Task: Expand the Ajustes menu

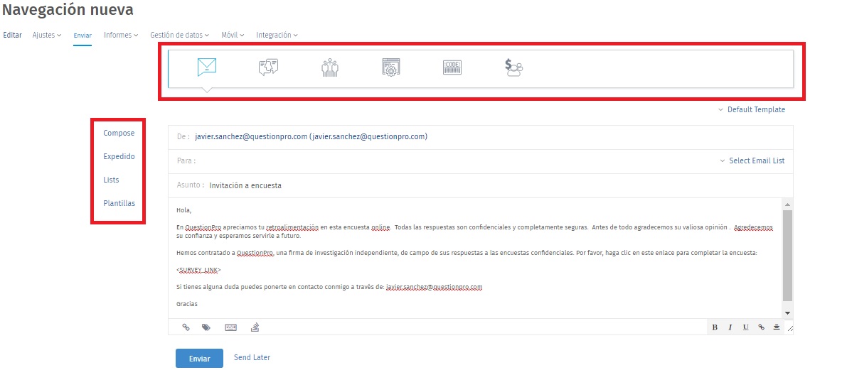Action: [x=46, y=35]
